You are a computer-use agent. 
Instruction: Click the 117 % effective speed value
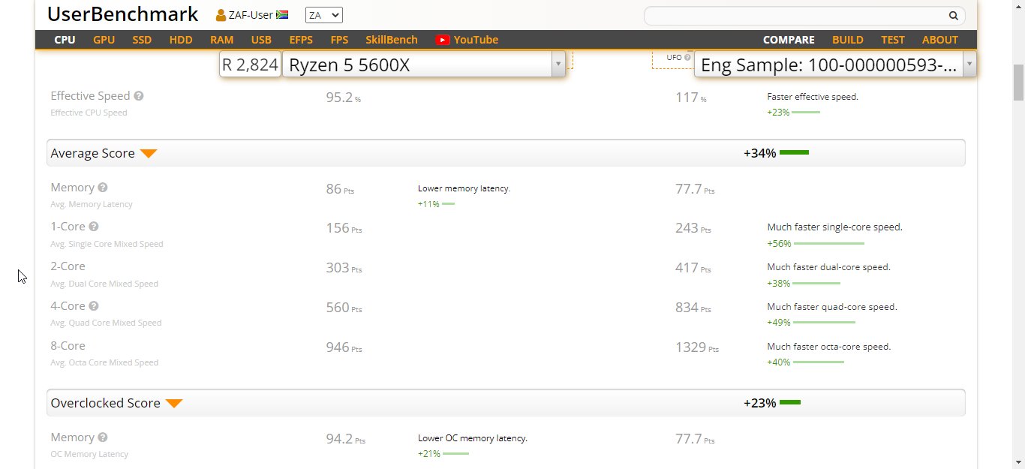click(690, 97)
